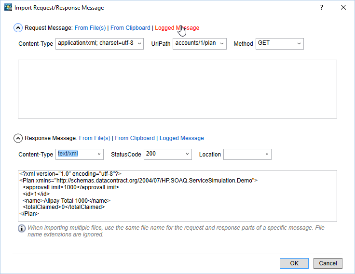Click response From File(s) link
Image resolution: width=355 pixels, height=274 pixels.
(95, 138)
